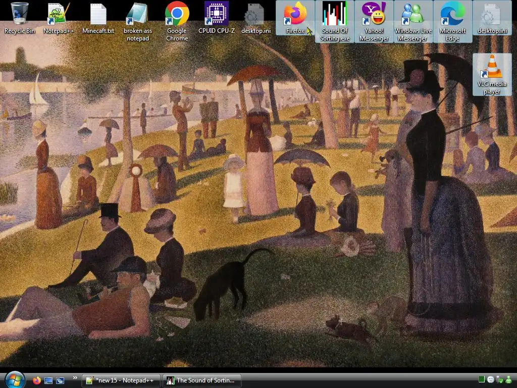Select the Windows Live Messenger shortcut
517x388 pixels.
413,22
